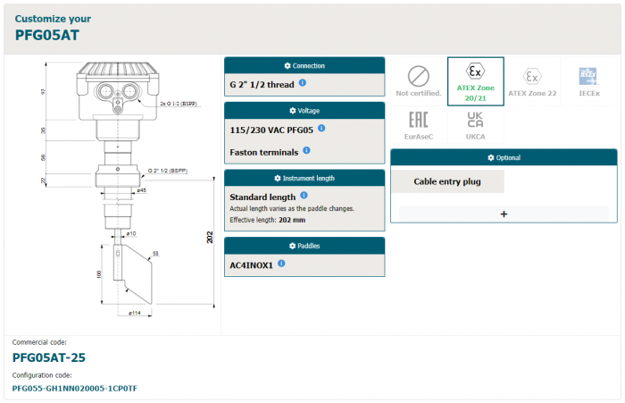Image resolution: width=625 pixels, height=403 pixels.
Task: Select IECEx certification tile
Action: [x=588, y=80]
